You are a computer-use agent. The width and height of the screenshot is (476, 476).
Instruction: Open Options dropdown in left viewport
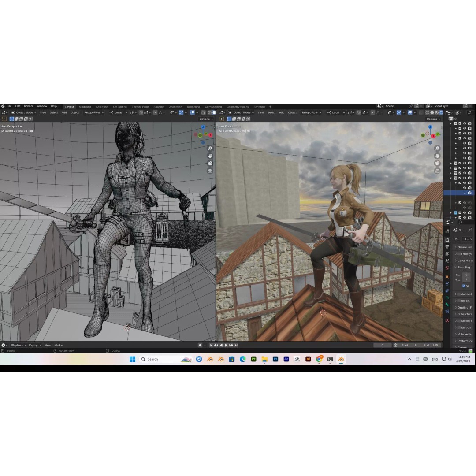[206, 119]
